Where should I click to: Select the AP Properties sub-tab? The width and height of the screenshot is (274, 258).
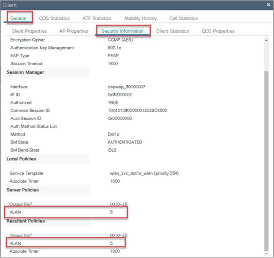click(74, 31)
